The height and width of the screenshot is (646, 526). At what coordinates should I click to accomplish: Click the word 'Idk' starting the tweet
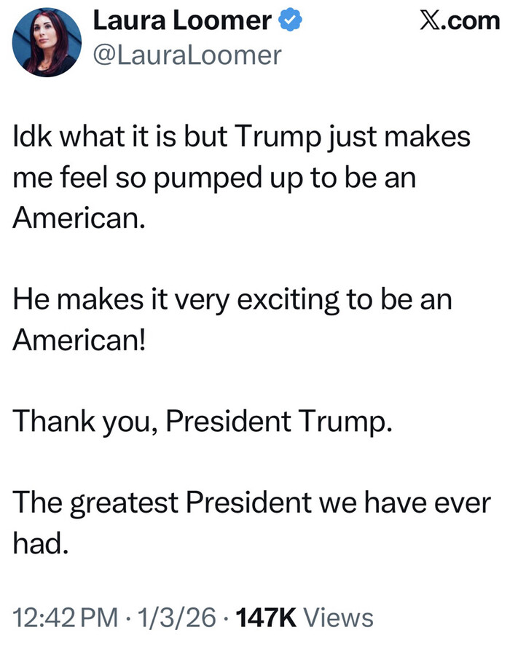(x=31, y=138)
